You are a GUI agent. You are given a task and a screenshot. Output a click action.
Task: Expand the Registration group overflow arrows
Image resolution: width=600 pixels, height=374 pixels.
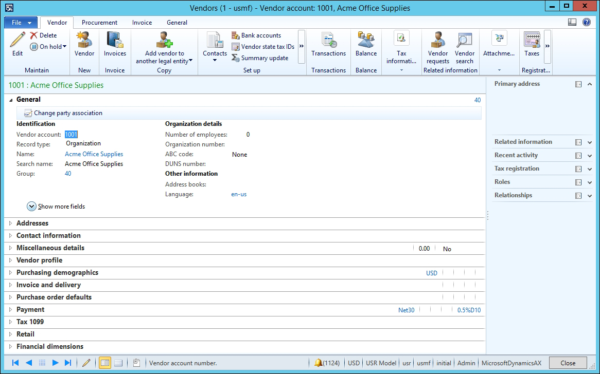(547, 46)
